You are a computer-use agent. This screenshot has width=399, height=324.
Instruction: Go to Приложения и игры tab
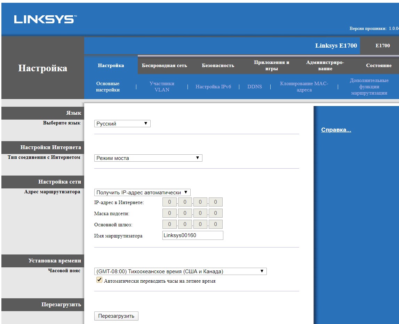272,65
